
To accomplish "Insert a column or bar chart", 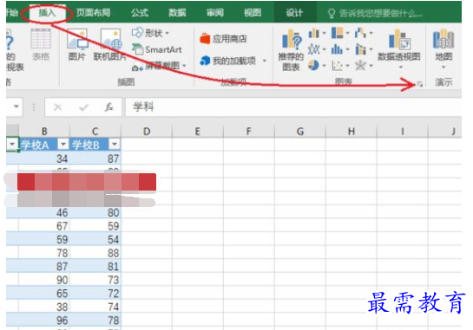I will tap(317, 33).
